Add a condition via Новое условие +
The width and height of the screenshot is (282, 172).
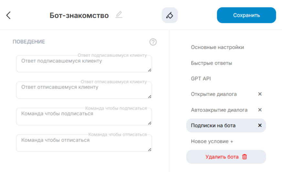pos(212,141)
